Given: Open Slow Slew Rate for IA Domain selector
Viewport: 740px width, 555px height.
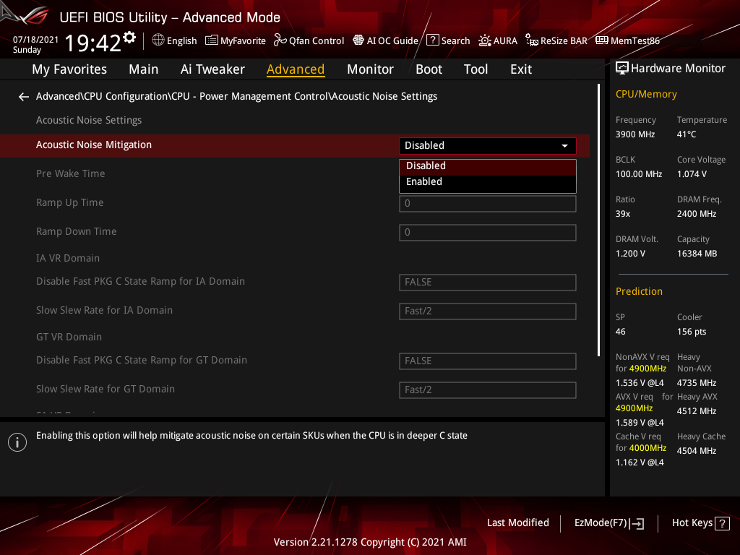Looking at the screenshot, I should coord(487,311).
